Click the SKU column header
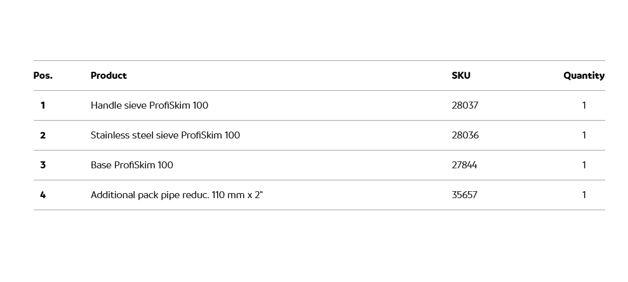 (x=461, y=76)
